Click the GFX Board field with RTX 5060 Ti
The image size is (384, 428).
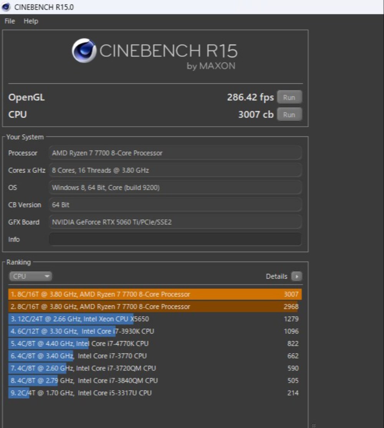point(175,222)
